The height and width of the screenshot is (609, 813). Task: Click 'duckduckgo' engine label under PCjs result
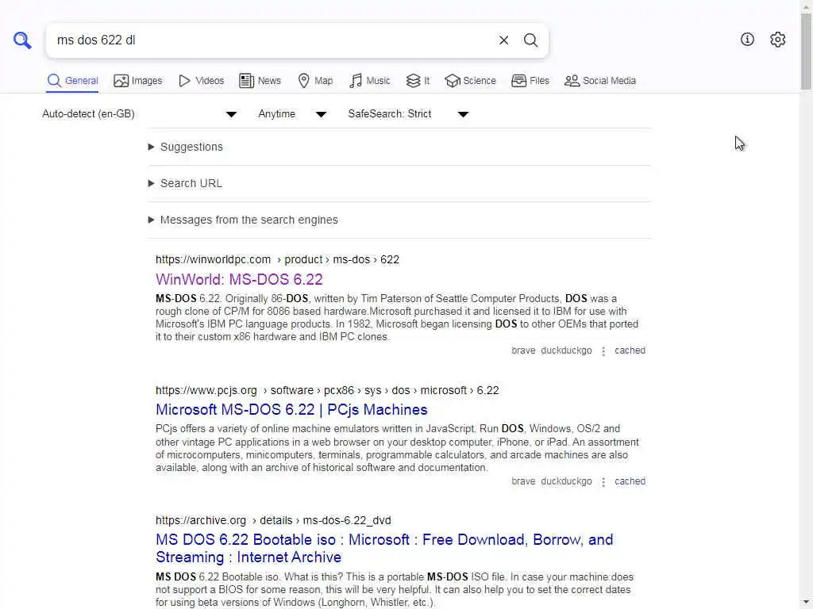[566, 481]
